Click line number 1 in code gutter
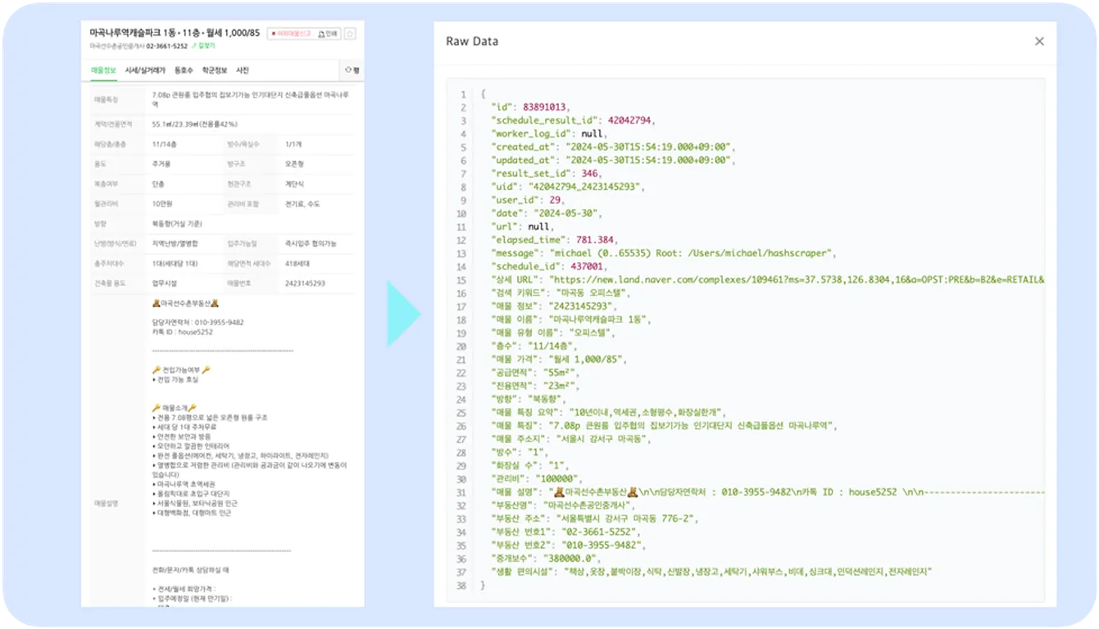This screenshot has width=1099, height=629. click(x=463, y=95)
